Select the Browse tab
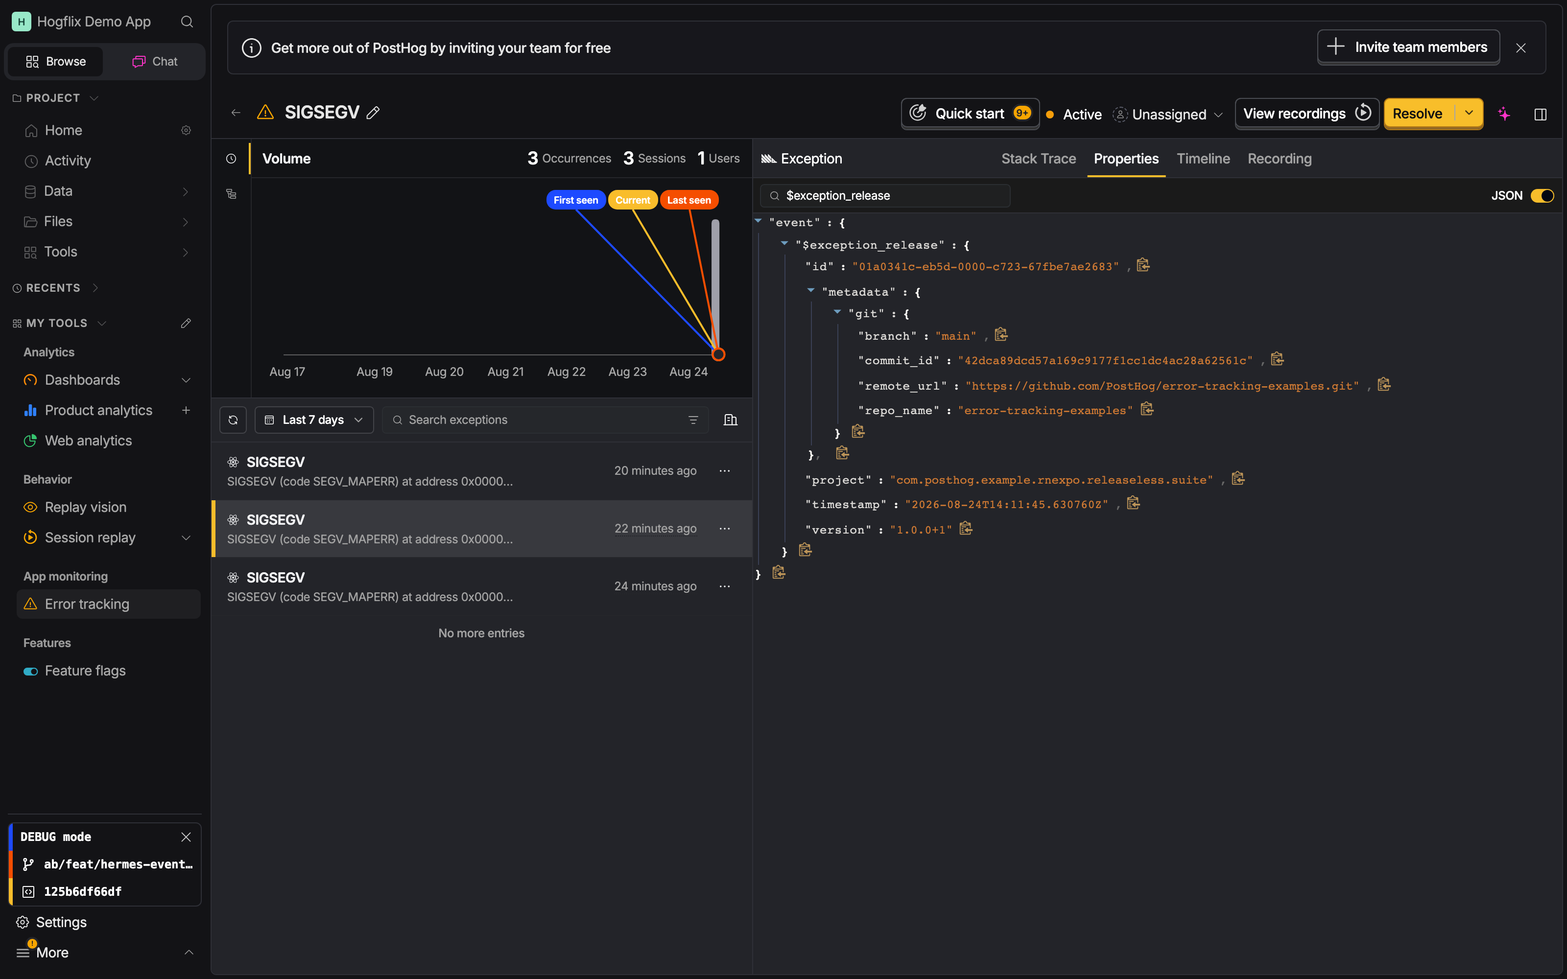The height and width of the screenshot is (979, 1567). tap(56, 62)
